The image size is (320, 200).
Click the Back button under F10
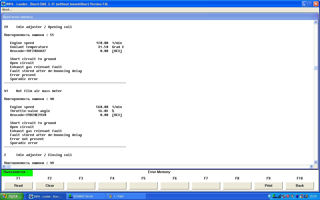pyautogui.click(x=300, y=185)
